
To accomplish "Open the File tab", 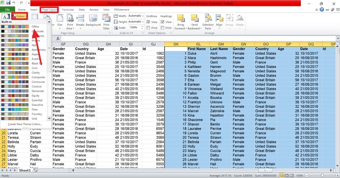I will point(7,10).
